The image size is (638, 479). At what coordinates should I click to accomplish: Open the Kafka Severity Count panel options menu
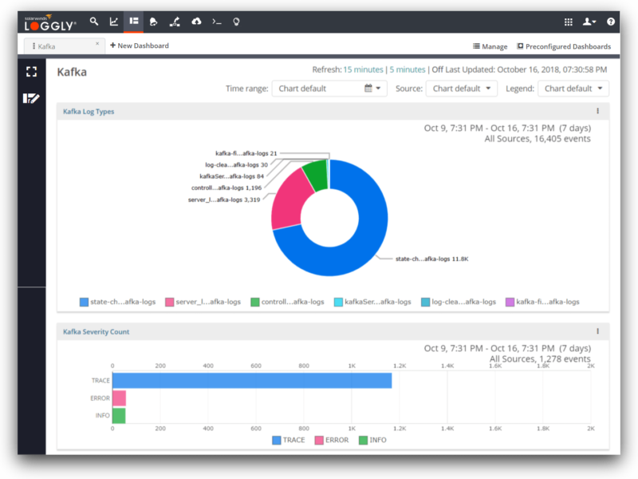(x=597, y=331)
